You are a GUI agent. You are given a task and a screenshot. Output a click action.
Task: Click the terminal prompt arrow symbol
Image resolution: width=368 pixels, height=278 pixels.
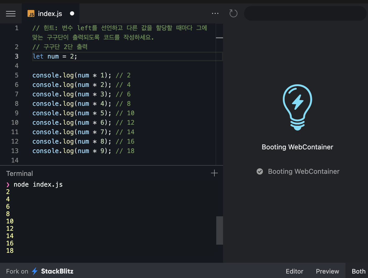(x=8, y=185)
